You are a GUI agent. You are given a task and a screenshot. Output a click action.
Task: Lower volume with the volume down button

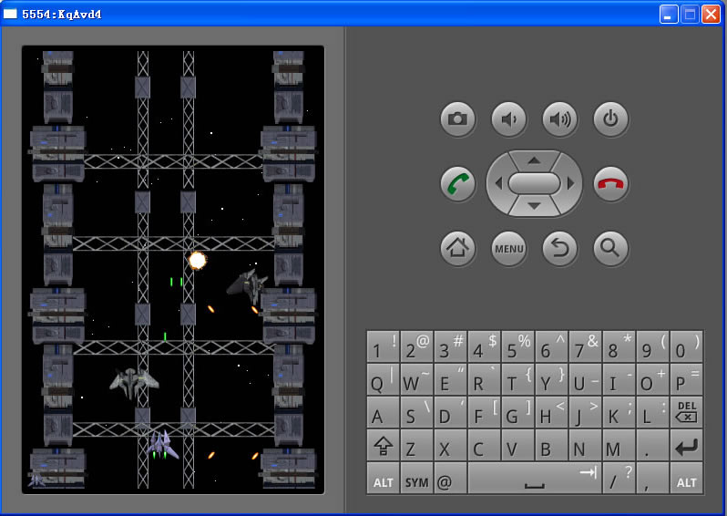pyautogui.click(x=508, y=119)
